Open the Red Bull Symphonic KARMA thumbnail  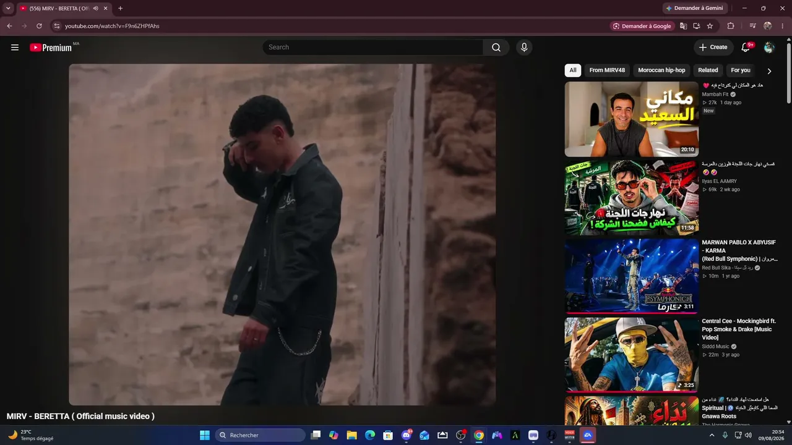[x=631, y=276]
